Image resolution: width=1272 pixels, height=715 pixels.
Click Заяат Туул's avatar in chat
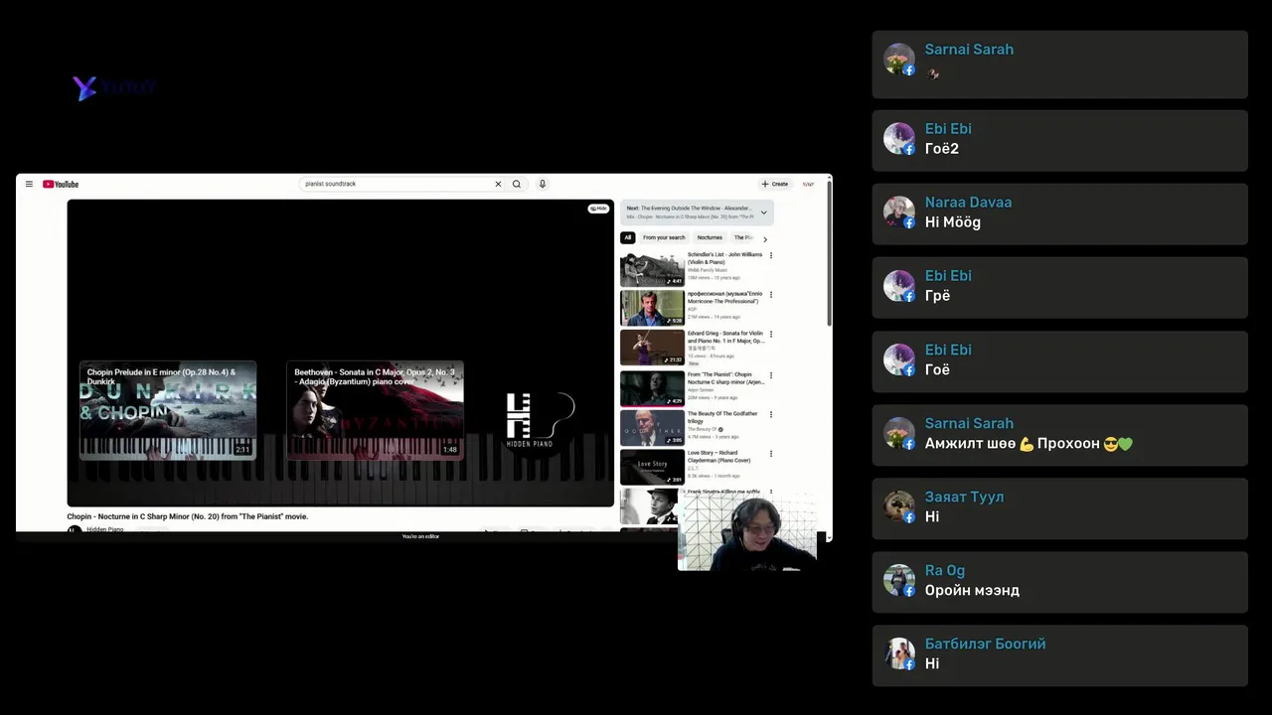pos(899,506)
